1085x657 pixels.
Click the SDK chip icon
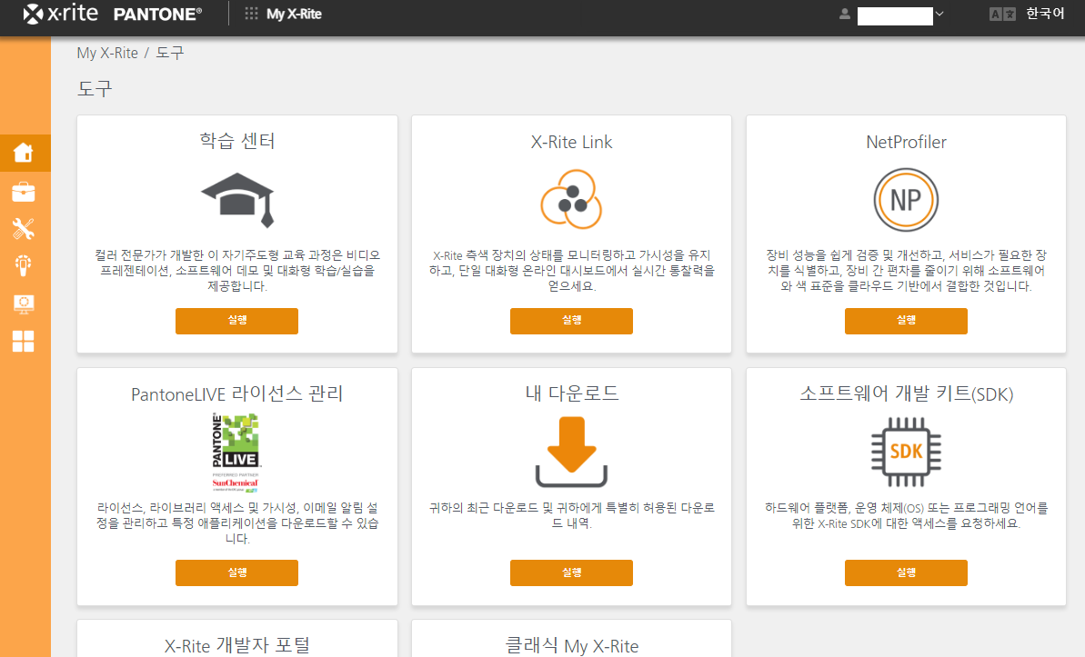click(x=906, y=452)
